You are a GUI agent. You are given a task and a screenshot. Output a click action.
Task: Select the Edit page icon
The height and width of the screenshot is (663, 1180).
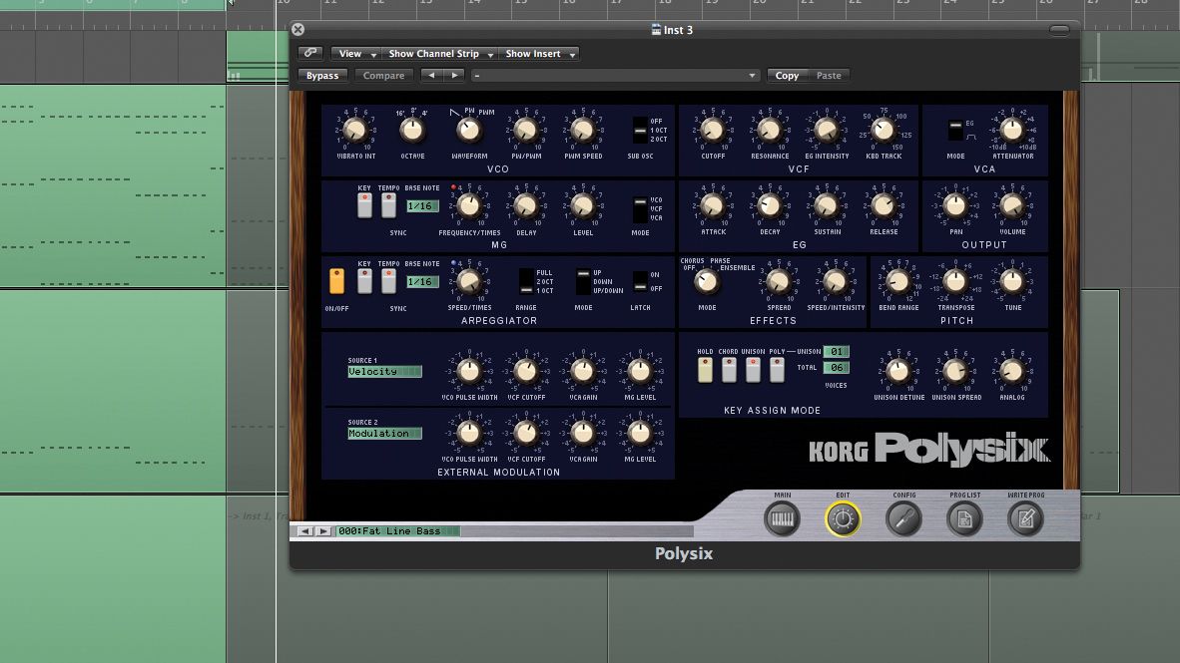click(843, 518)
